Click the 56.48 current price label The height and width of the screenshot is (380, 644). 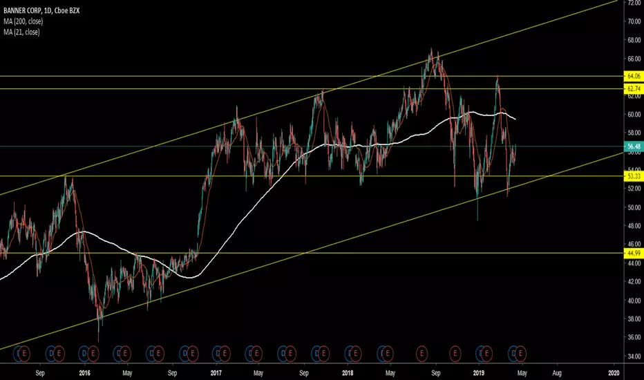pyautogui.click(x=634, y=146)
